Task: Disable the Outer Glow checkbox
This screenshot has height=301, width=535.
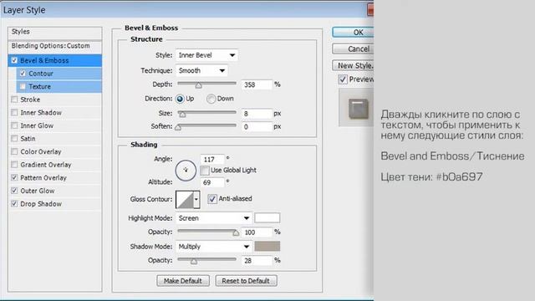Action: pyautogui.click(x=14, y=191)
